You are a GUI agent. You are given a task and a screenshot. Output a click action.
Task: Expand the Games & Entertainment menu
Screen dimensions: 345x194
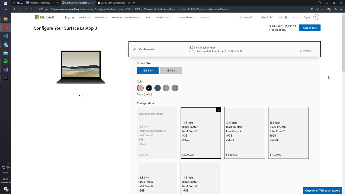click(126, 18)
